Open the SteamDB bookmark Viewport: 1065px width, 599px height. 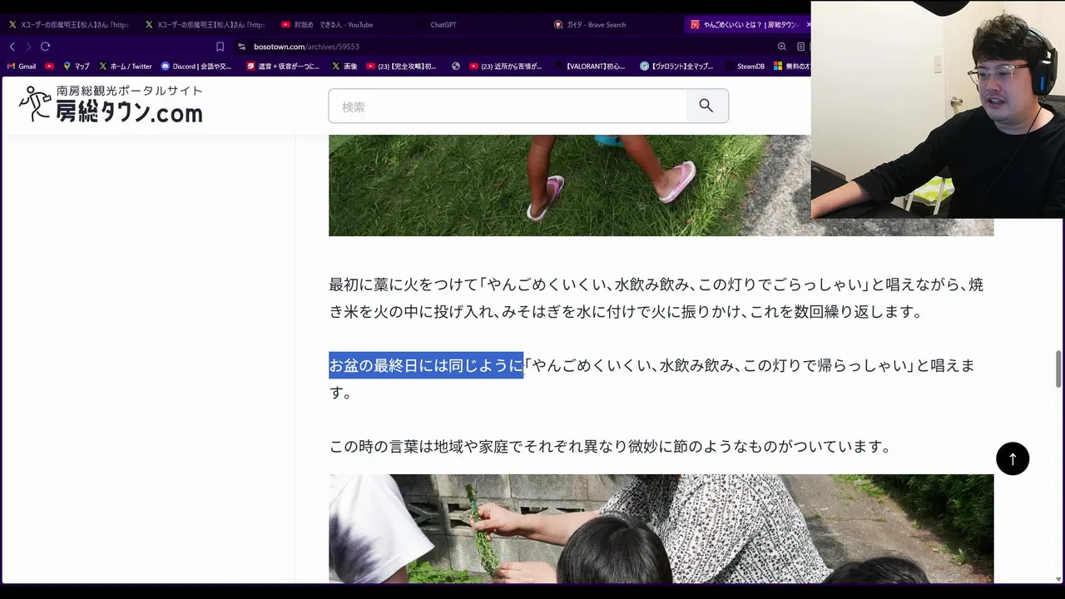pos(745,66)
